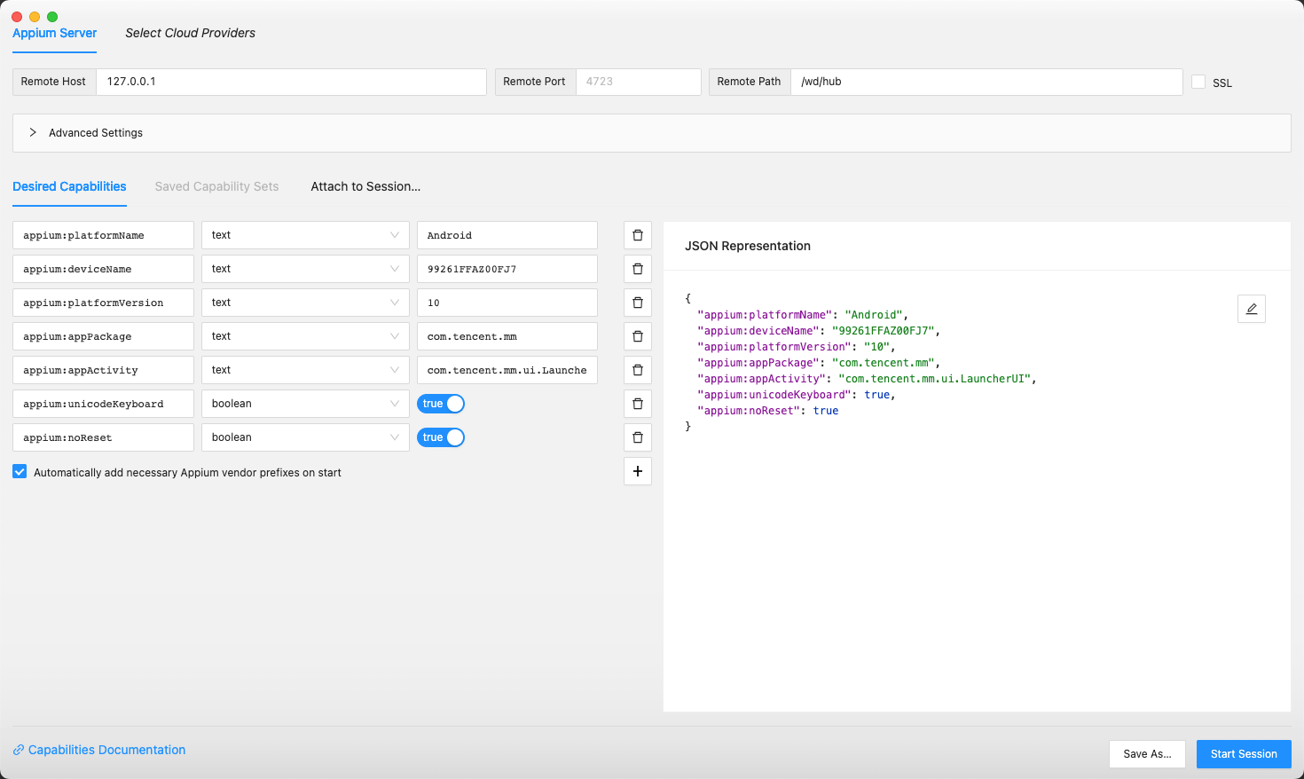Open the Capabilities Documentation link
This screenshot has height=779, width=1304.
coord(106,750)
